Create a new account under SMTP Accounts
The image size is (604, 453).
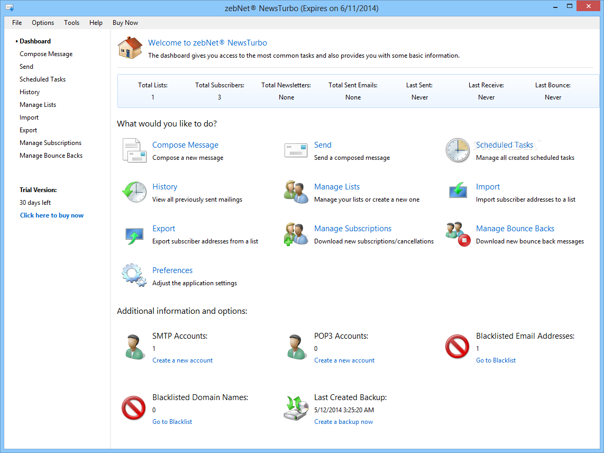(182, 360)
